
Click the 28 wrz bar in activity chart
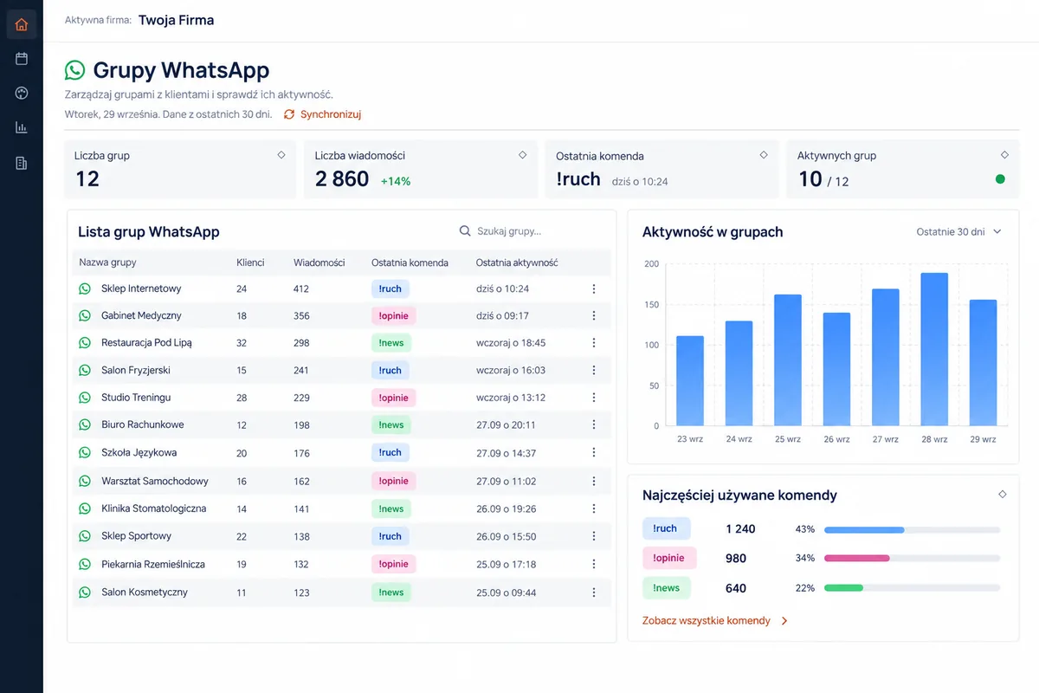934,349
